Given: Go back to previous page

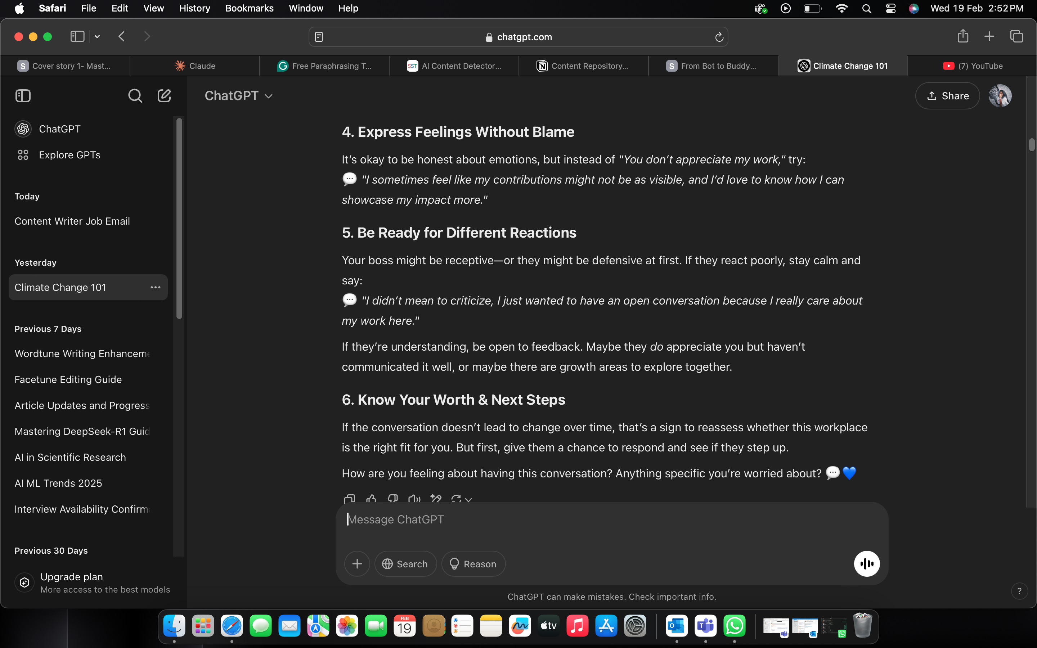Looking at the screenshot, I should 122,36.
